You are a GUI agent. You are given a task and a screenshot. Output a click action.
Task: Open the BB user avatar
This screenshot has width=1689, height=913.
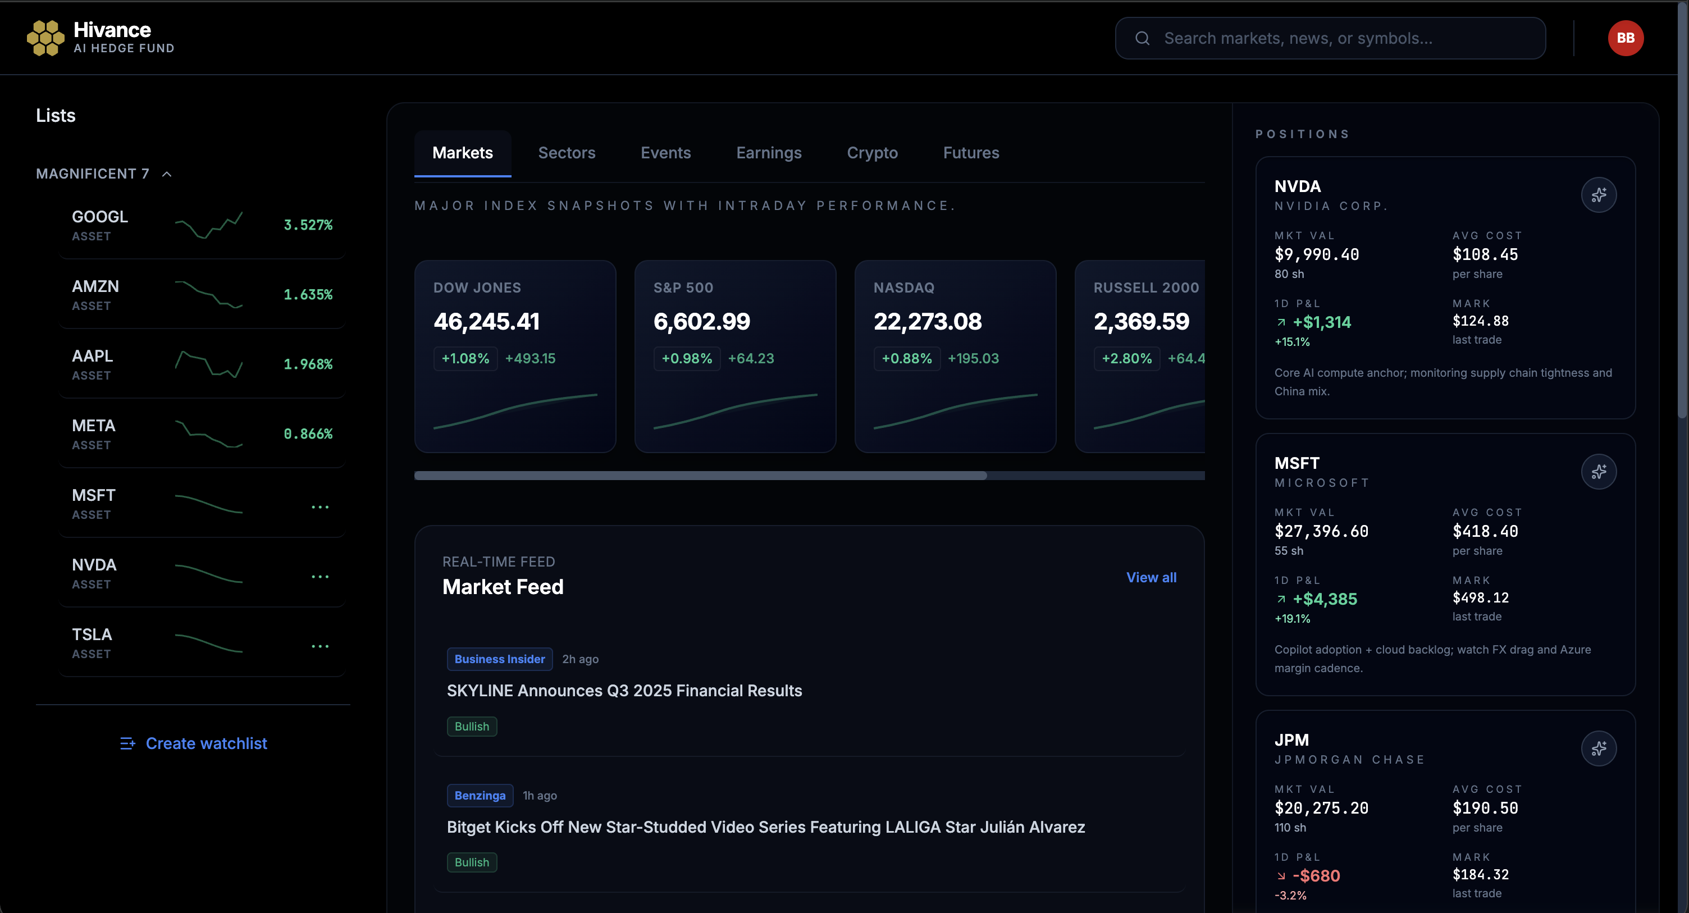pyautogui.click(x=1625, y=39)
